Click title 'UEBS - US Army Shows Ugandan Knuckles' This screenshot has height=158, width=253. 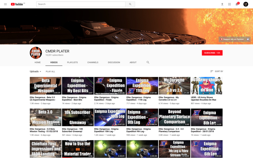[204, 99]
